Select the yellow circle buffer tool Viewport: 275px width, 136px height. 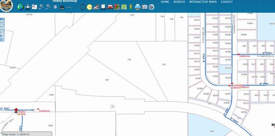coord(89,7)
